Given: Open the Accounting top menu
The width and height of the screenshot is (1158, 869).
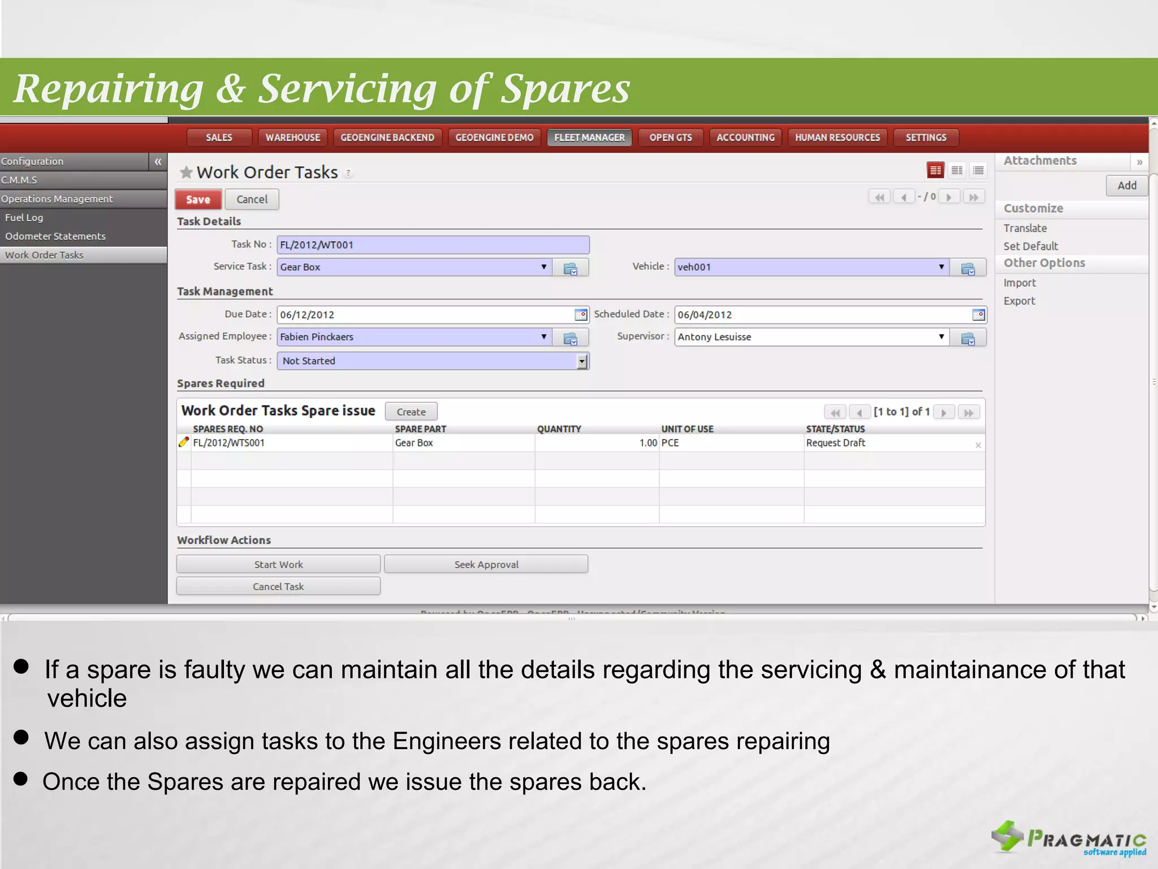Looking at the screenshot, I should point(745,137).
